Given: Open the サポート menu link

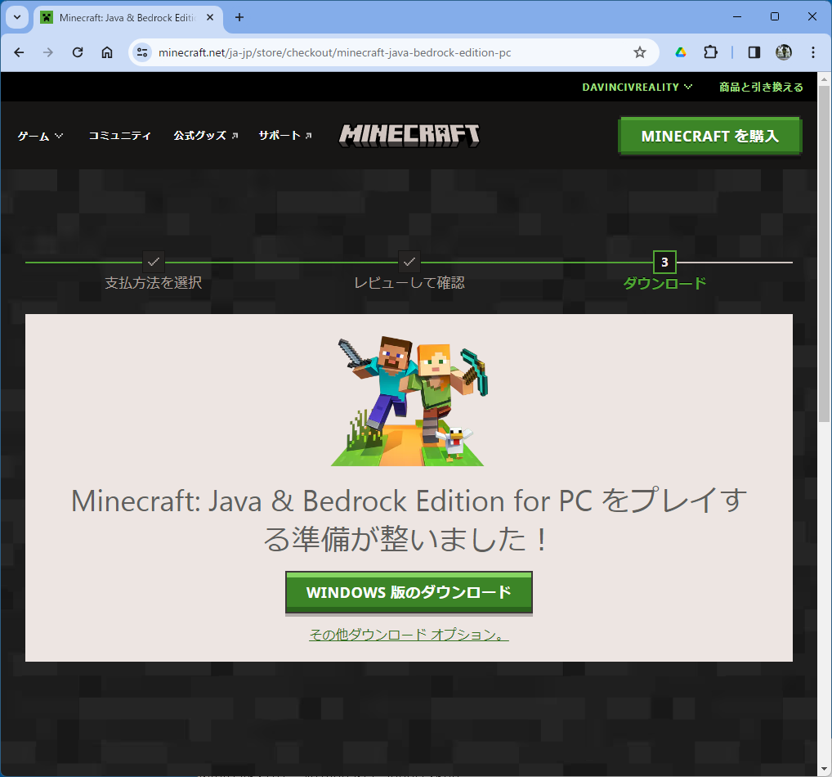Looking at the screenshot, I should click(284, 136).
